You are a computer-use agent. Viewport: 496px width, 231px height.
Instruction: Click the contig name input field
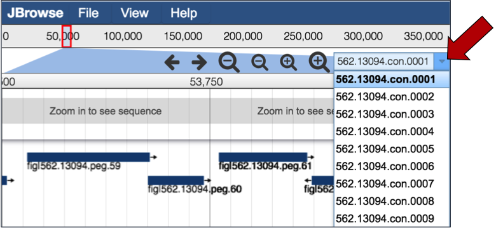[x=384, y=61]
